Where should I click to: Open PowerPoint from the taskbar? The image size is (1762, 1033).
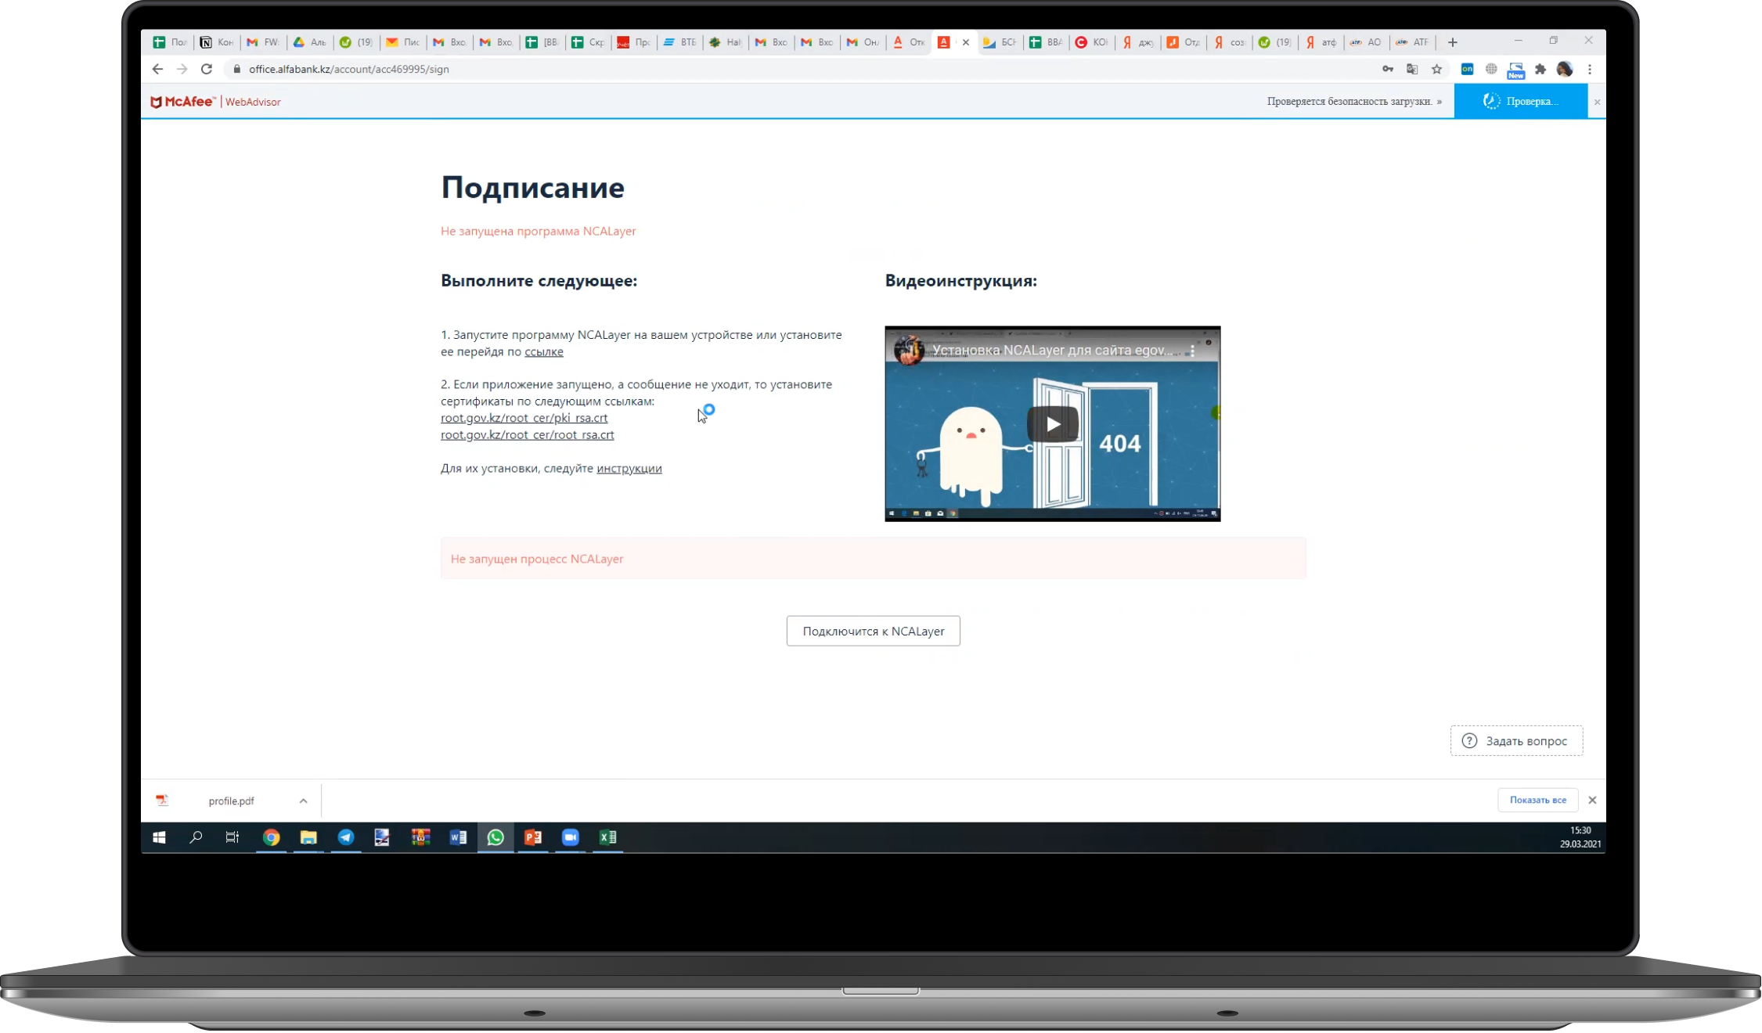[533, 837]
